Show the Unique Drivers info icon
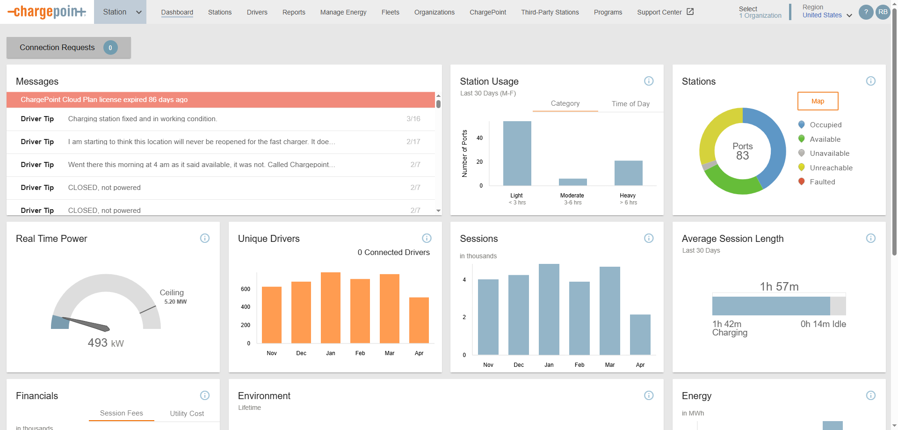The image size is (898, 430). [x=427, y=238]
